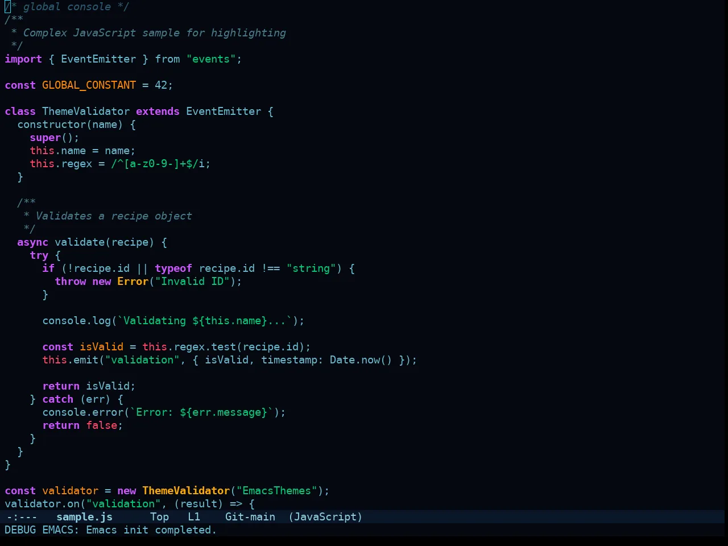Click the string "Invalid ID"

click(192, 282)
